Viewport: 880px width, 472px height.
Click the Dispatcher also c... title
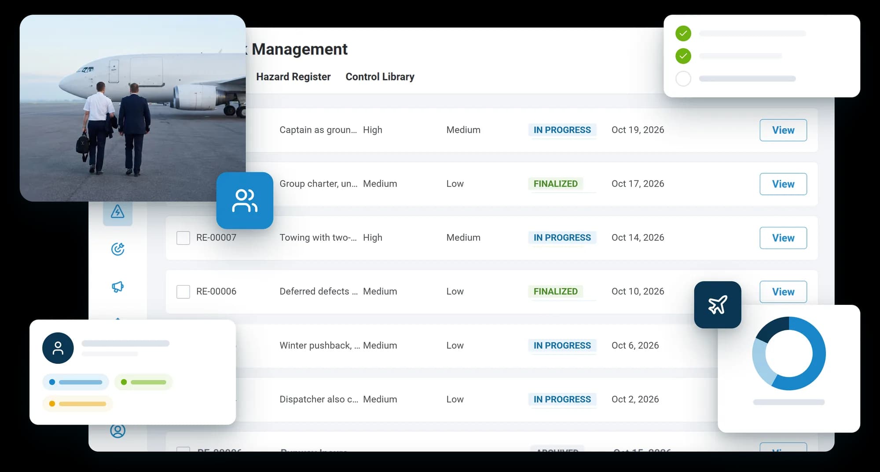tap(319, 399)
